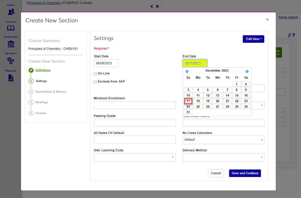Open the Systems gears icon
Image resolution: width=301 pixels, height=198 pixels.
click(x=11, y=60)
